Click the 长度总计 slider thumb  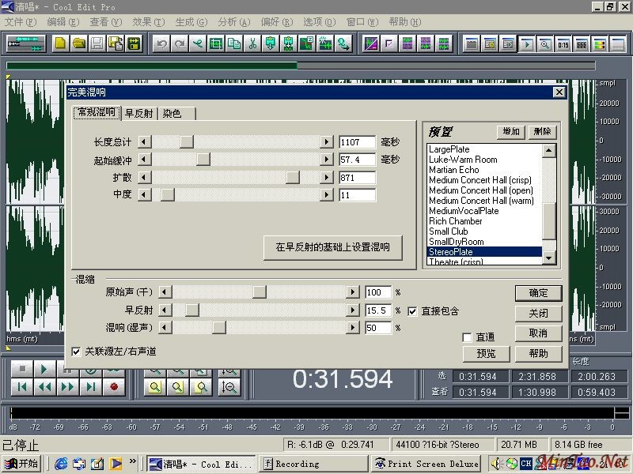click(x=187, y=142)
